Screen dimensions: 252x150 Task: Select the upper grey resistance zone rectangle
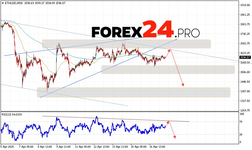click(126, 44)
